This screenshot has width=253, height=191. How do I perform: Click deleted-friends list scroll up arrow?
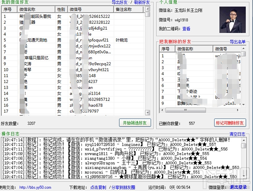tap(244, 48)
